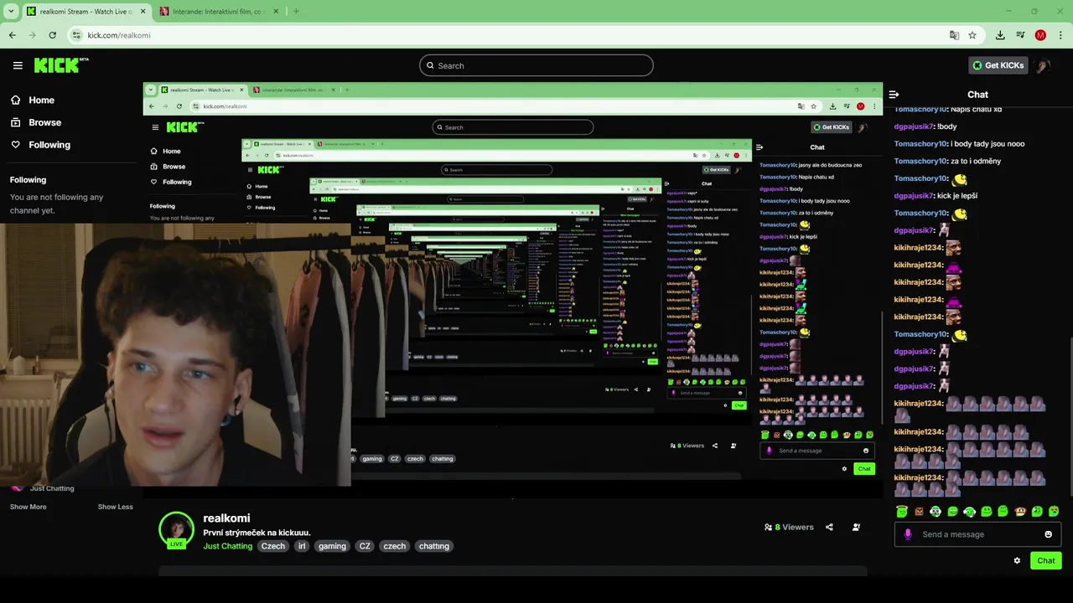This screenshot has width=1073, height=603.
Task: Open Chrome profile M icon
Action: point(1040,35)
